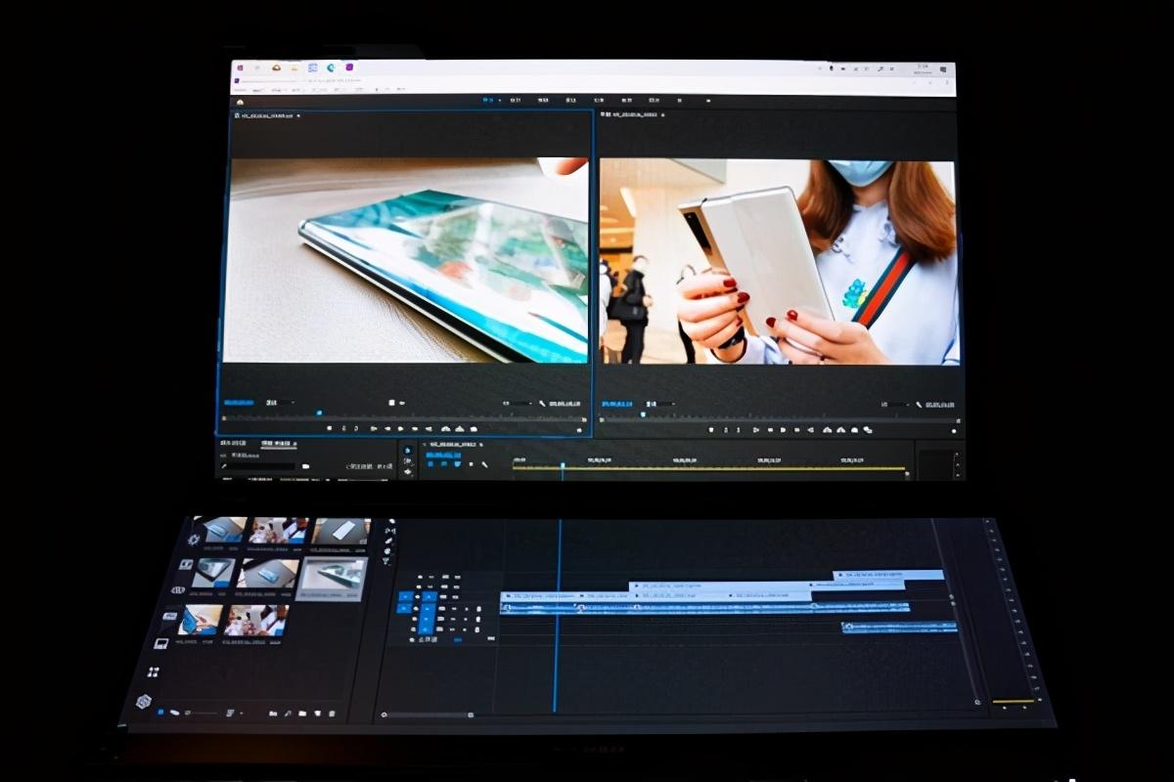Viewport: 1174px width, 782px height.
Task: Open Source monitor button editor plus icon
Action: (579, 429)
